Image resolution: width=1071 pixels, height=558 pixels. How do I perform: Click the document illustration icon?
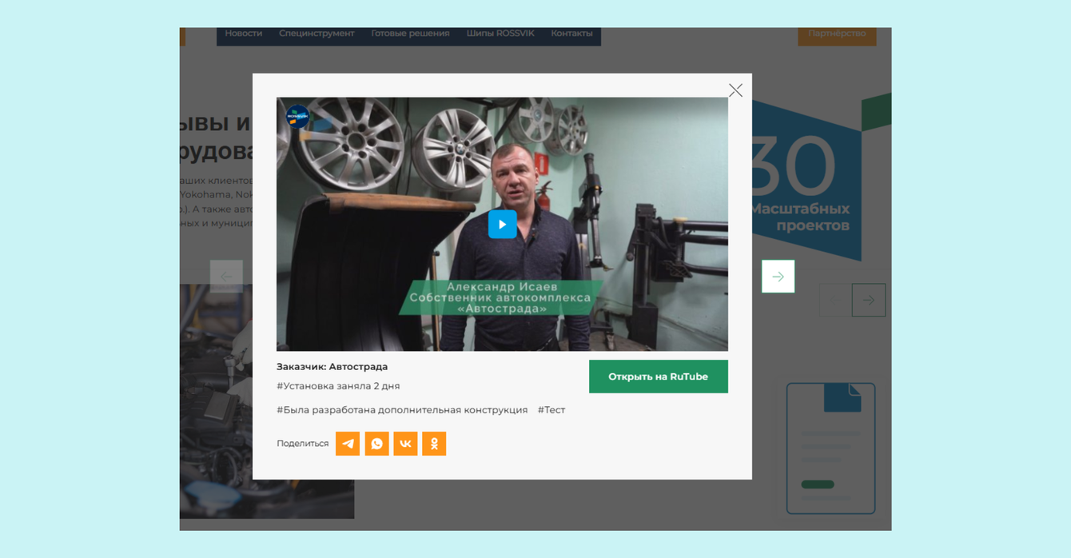[x=830, y=448]
